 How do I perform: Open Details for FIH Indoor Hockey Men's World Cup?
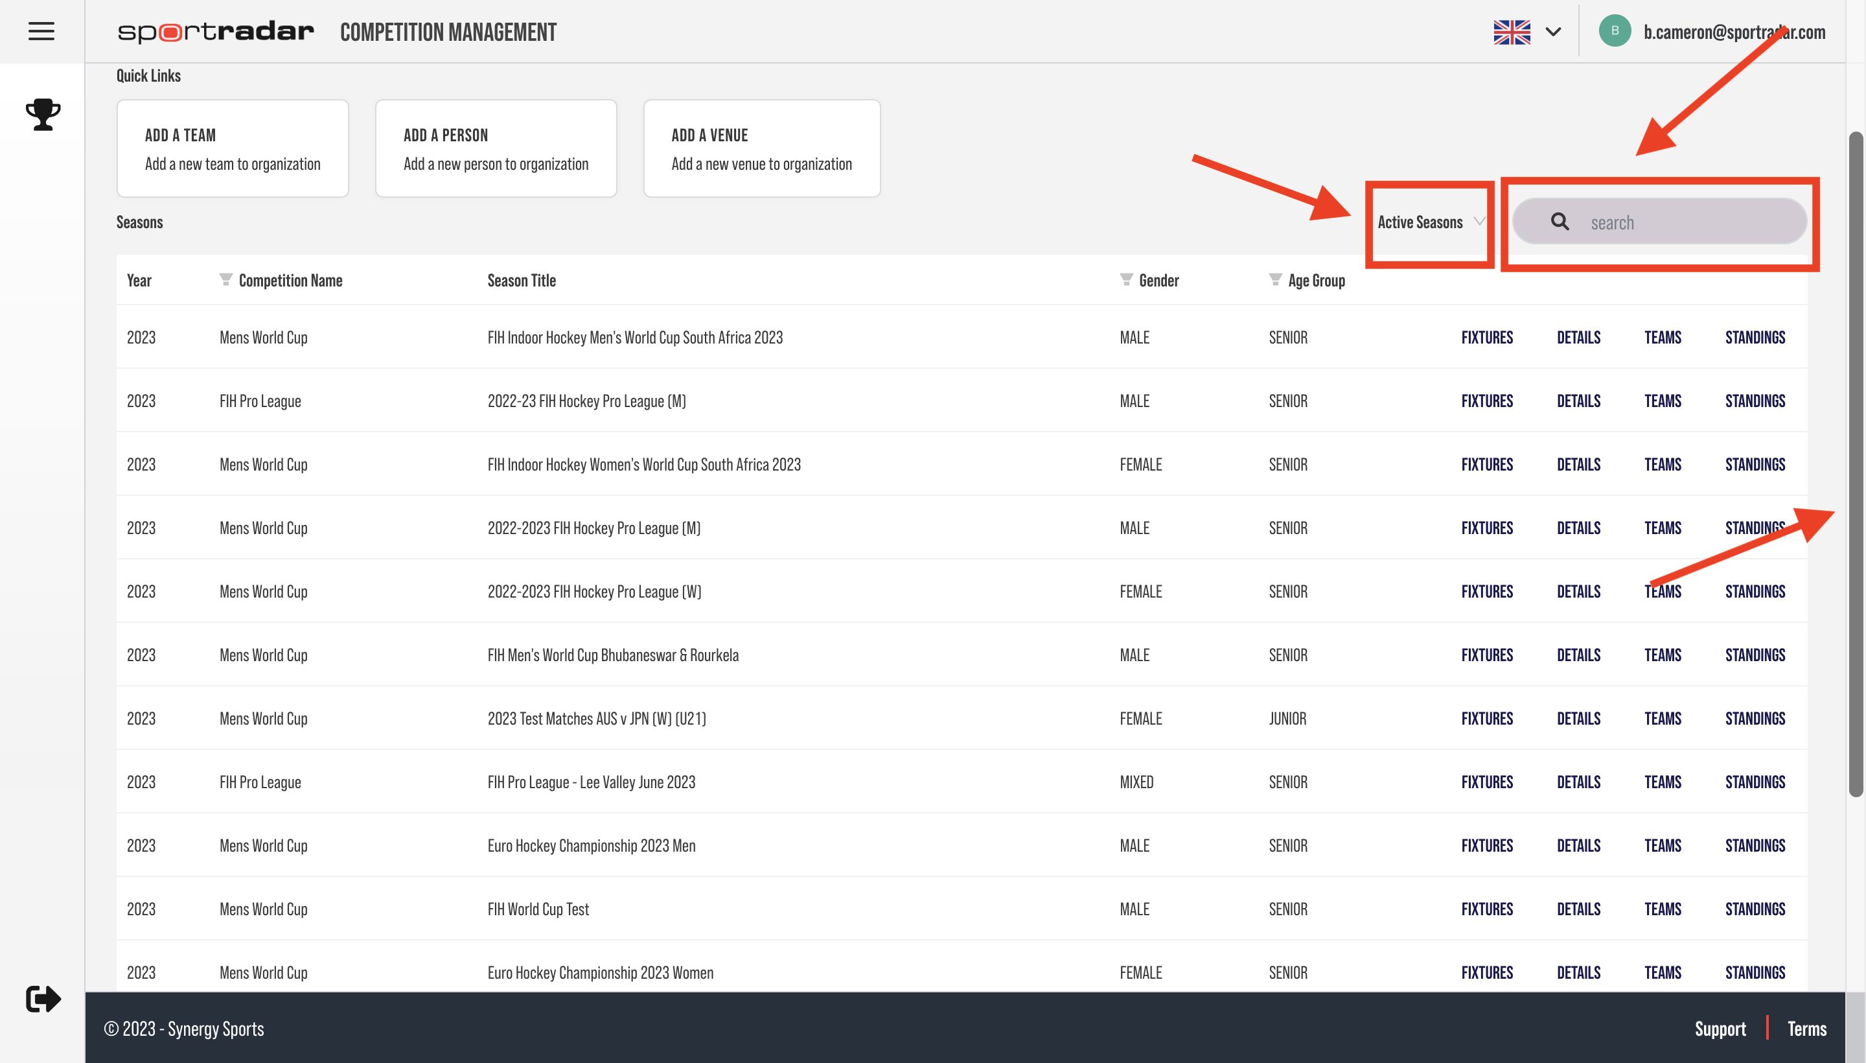pyautogui.click(x=1578, y=337)
